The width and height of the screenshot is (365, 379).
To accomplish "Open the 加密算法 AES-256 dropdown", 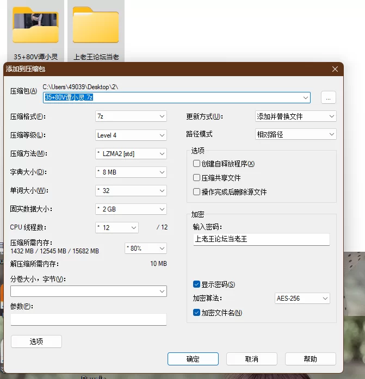I will [302, 299].
